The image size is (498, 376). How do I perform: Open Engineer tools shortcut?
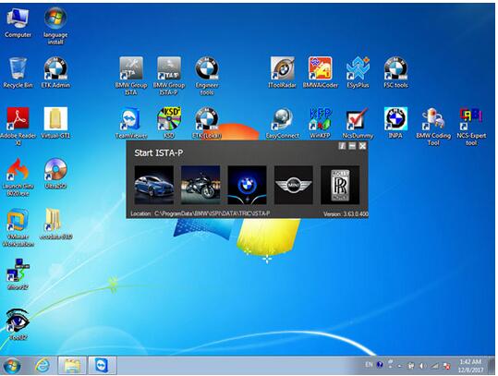[207, 76]
